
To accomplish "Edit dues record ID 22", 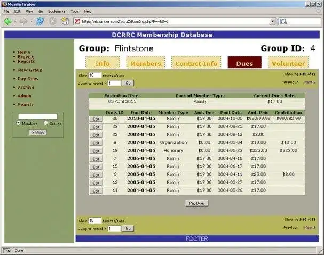I will [96, 135].
